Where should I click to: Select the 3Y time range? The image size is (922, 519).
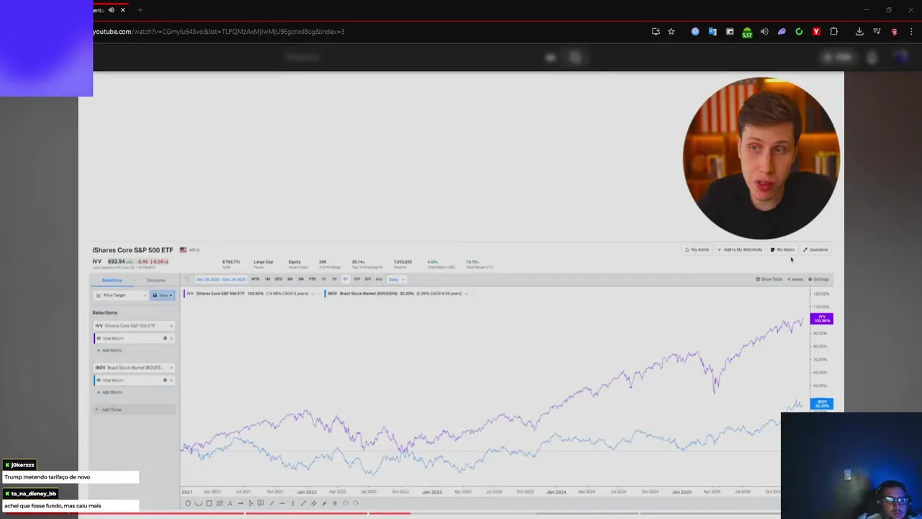coord(334,279)
